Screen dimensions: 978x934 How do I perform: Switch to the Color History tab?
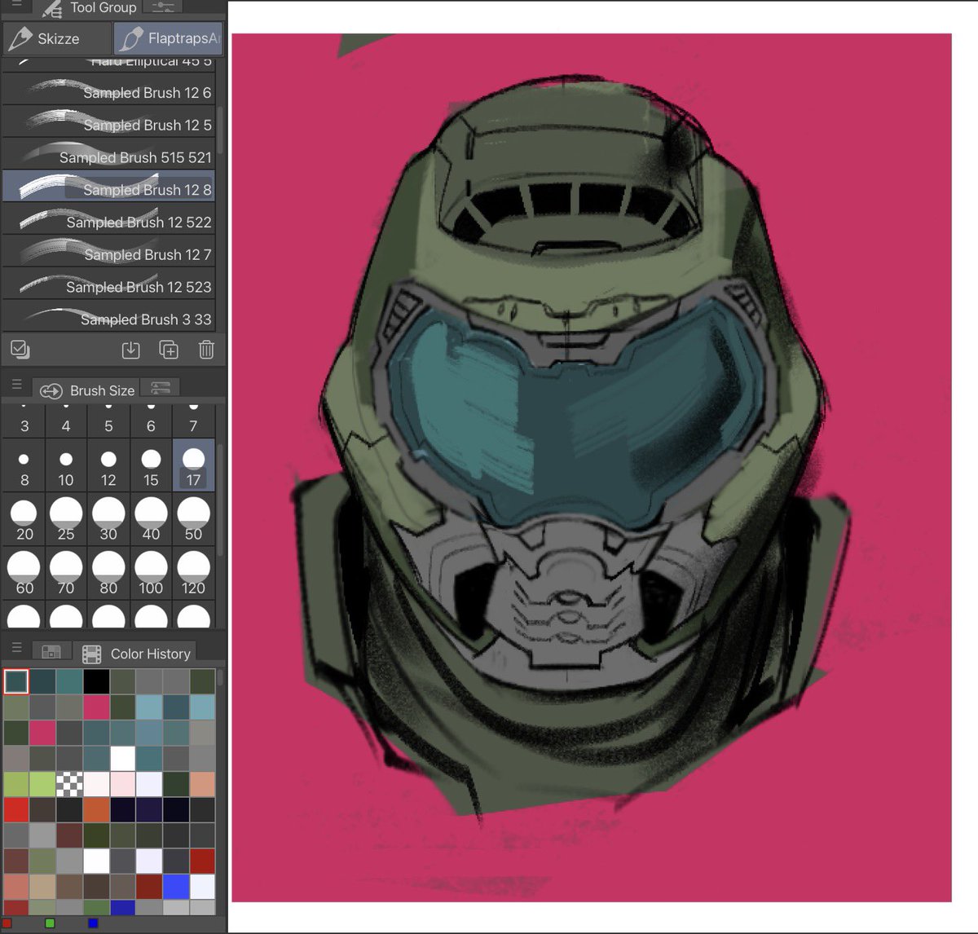[136, 653]
